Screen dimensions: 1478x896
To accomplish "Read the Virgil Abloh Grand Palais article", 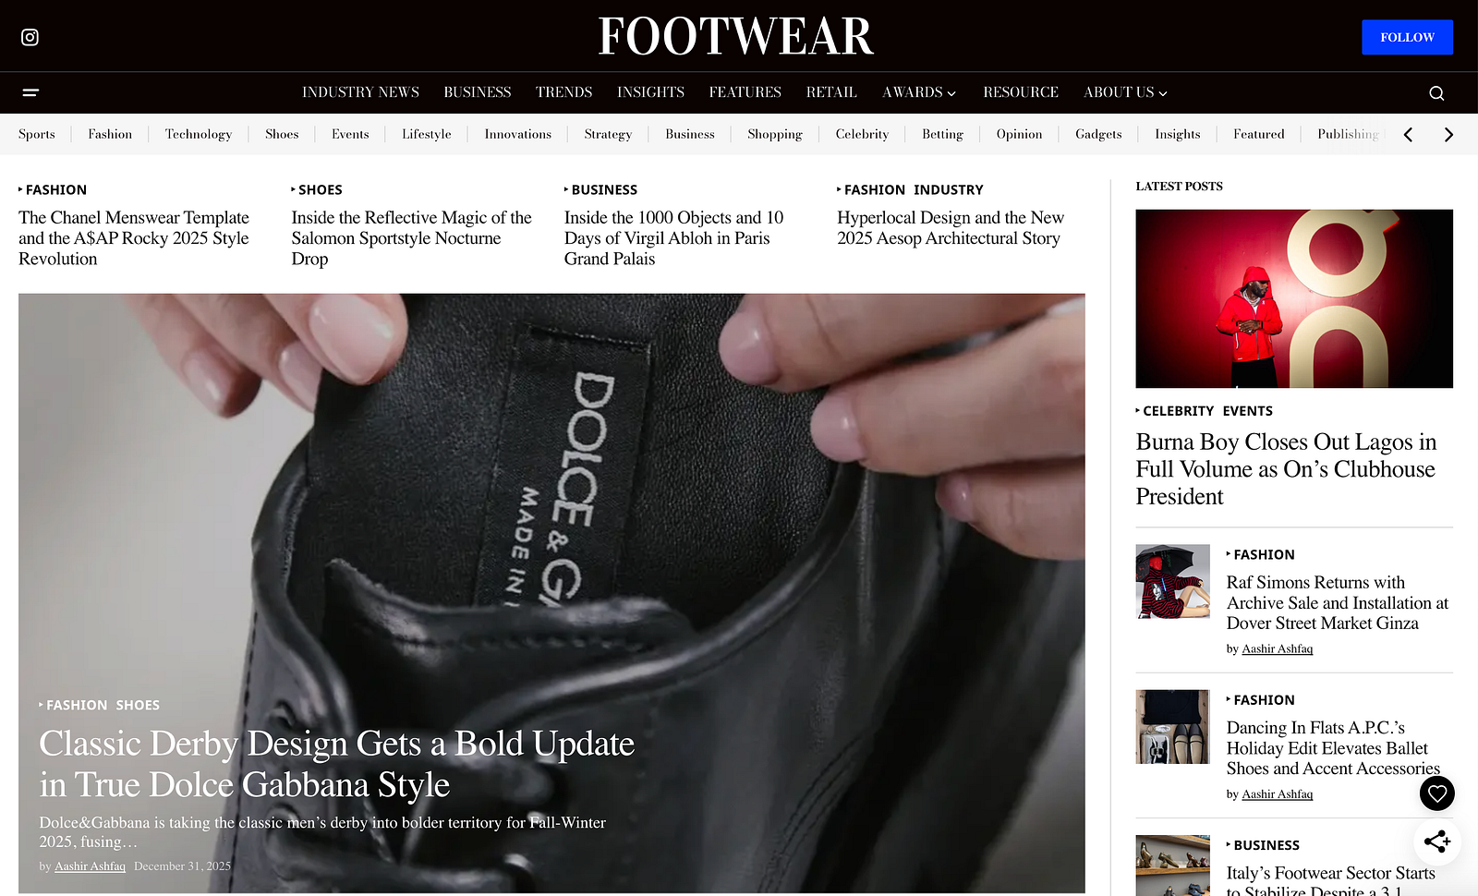I will (673, 238).
